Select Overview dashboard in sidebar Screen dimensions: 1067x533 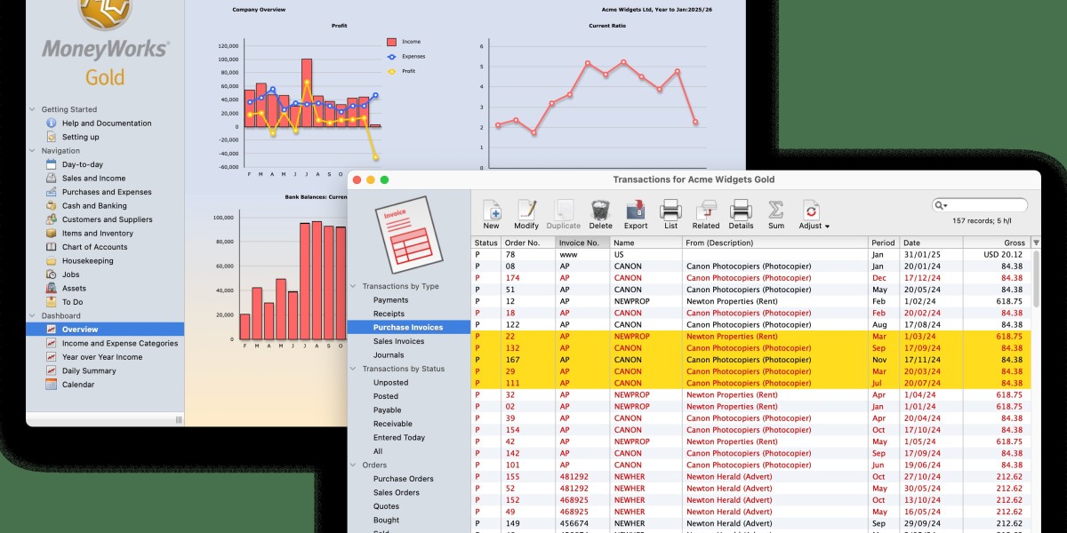pos(105,330)
